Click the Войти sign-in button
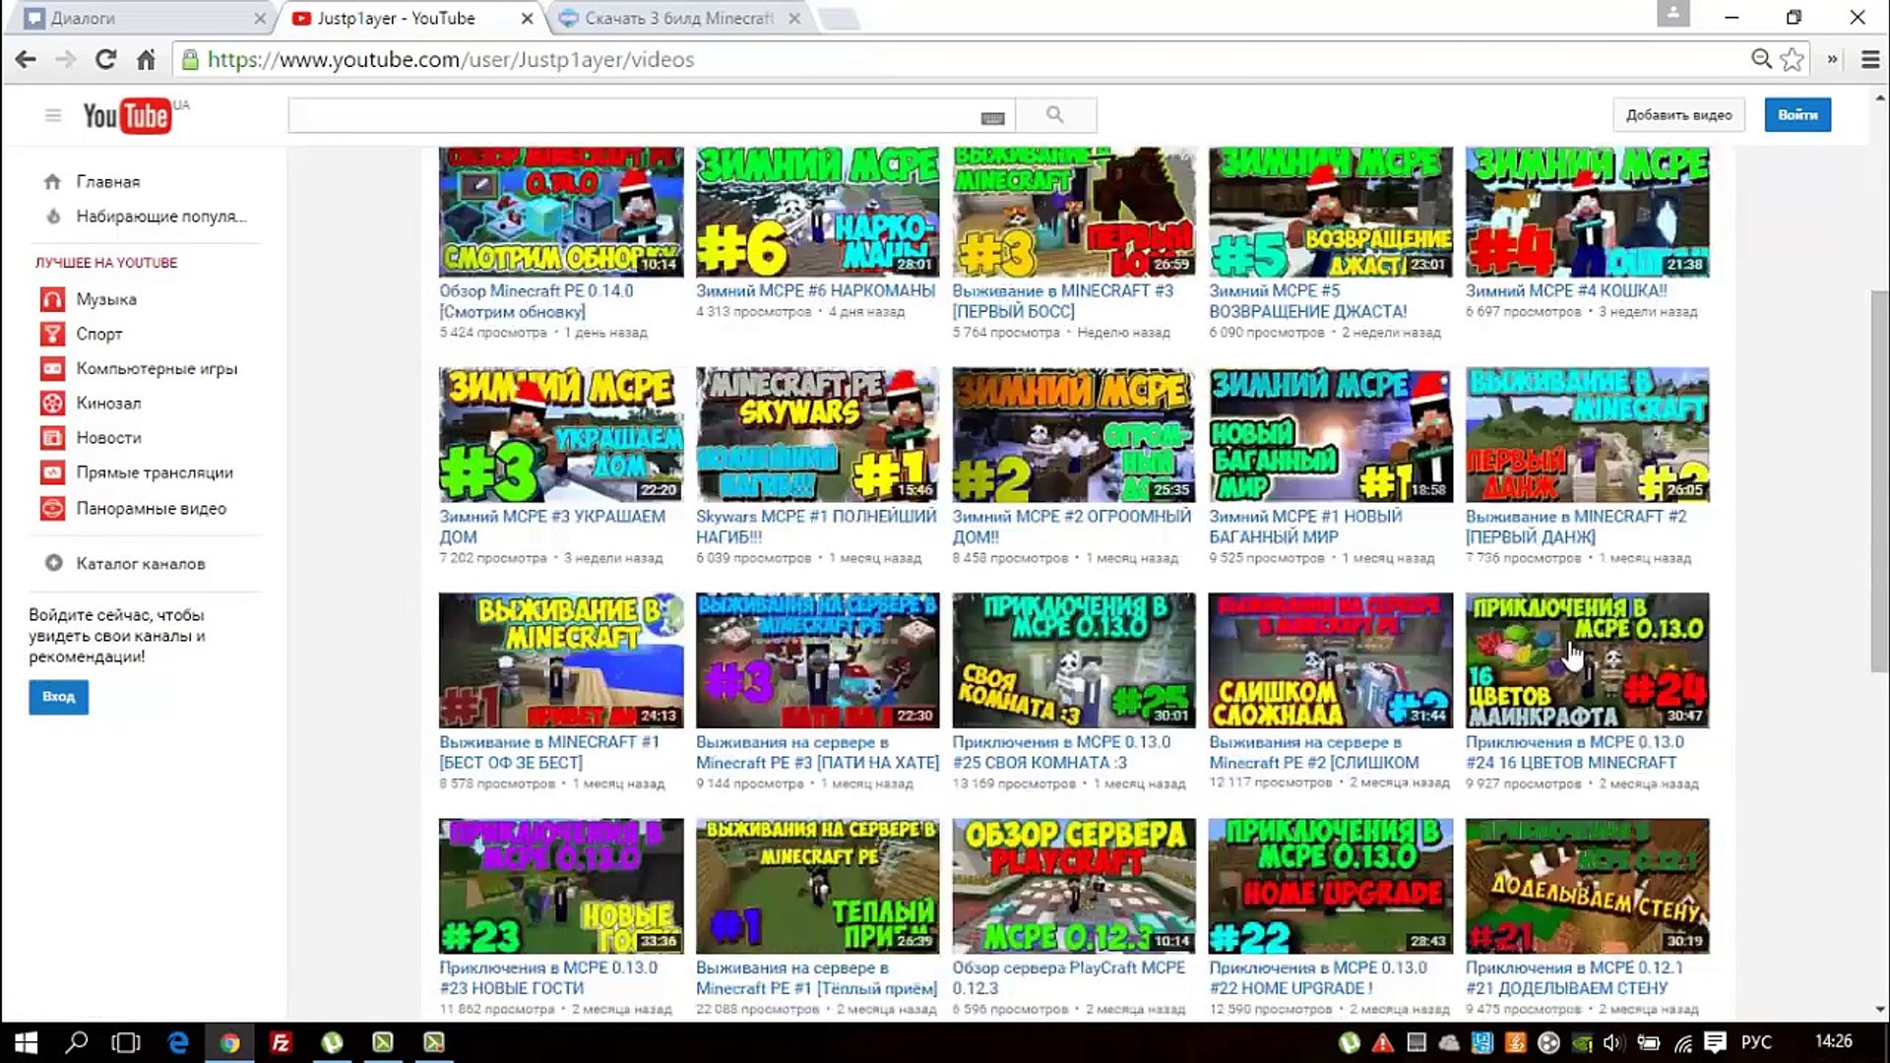1890x1063 pixels. (1796, 115)
